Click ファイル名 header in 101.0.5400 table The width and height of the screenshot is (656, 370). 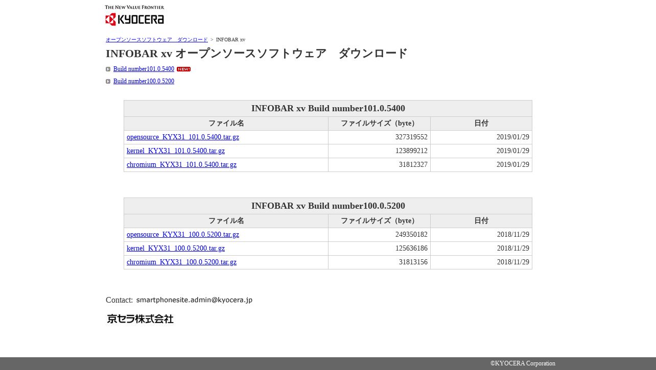point(226,124)
